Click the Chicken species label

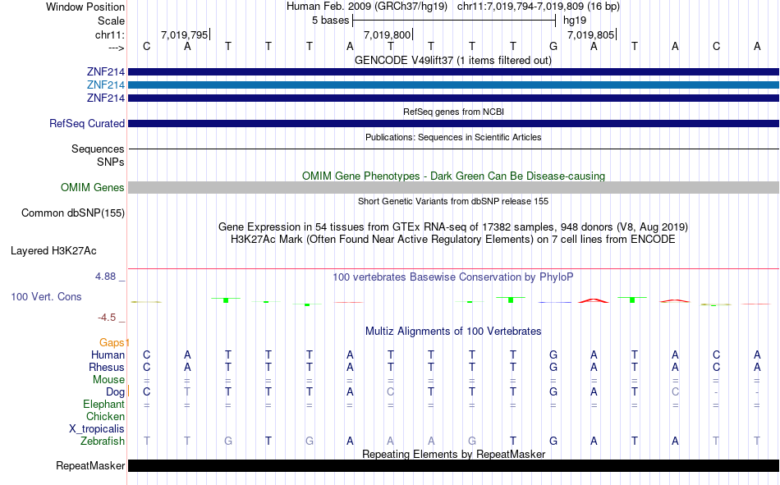pos(105,416)
